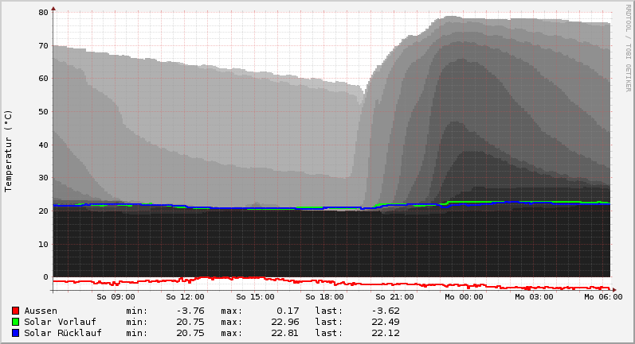Click the Temperatur (°C) axis title
This screenshot has height=344, width=635.
[9, 150]
